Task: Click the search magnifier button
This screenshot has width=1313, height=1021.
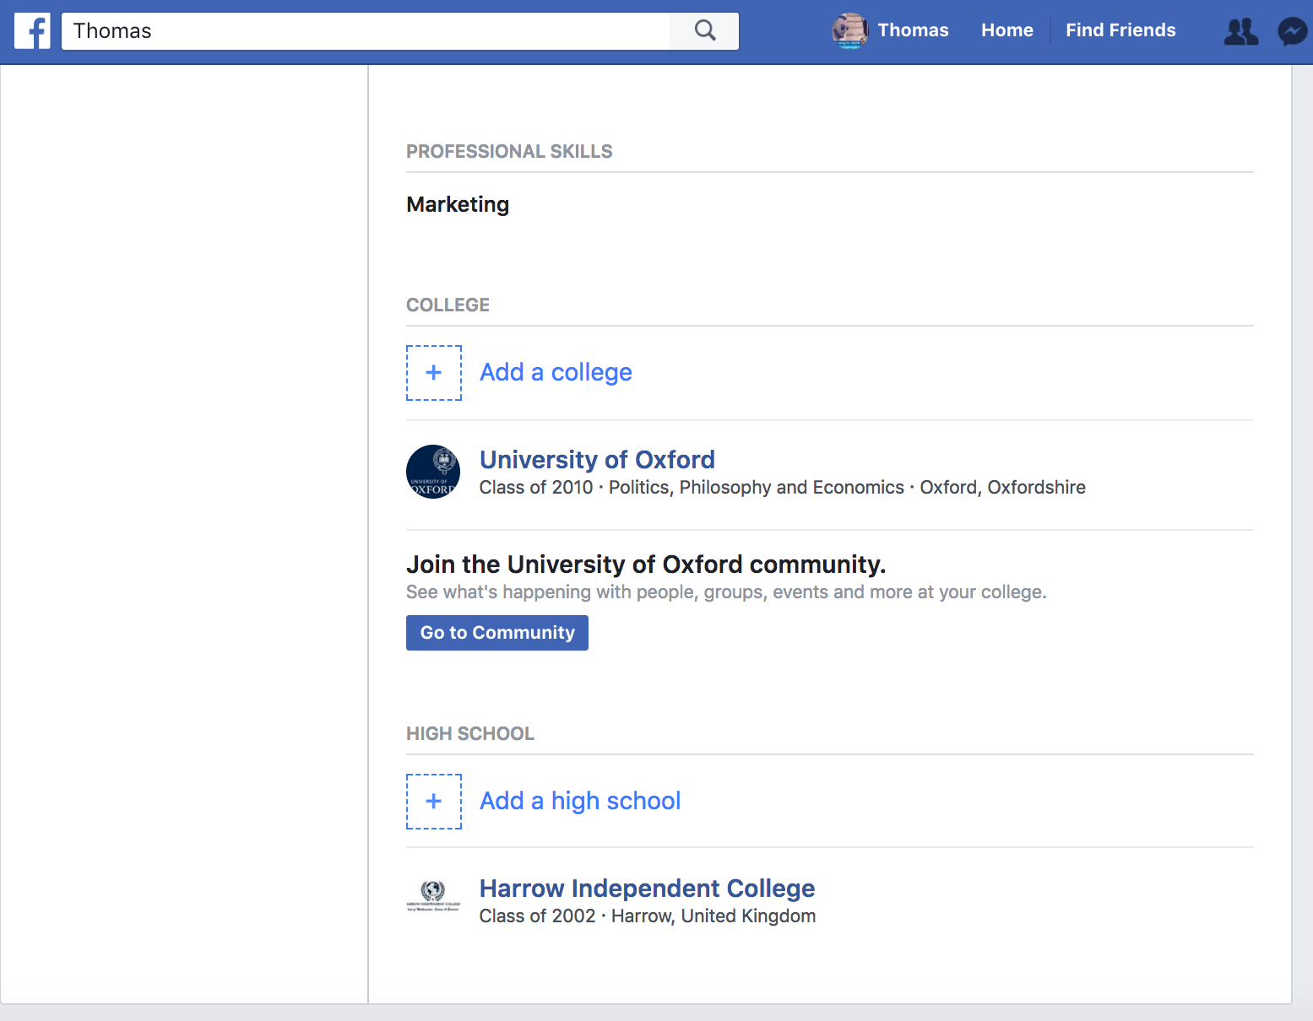Action: pyautogui.click(x=704, y=31)
